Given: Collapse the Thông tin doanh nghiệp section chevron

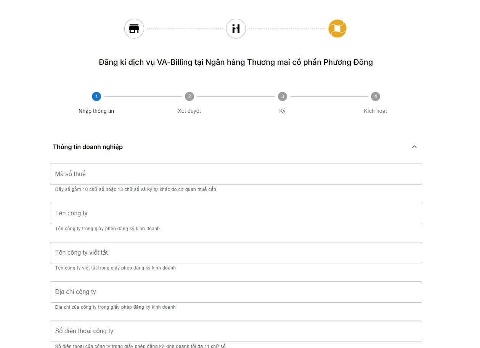Looking at the screenshot, I should tap(414, 147).
